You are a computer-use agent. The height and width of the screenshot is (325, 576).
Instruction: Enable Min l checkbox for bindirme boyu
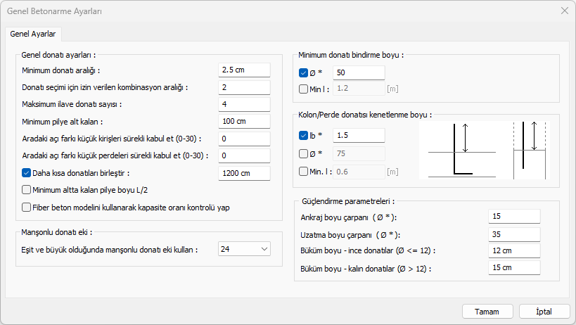tap(304, 89)
